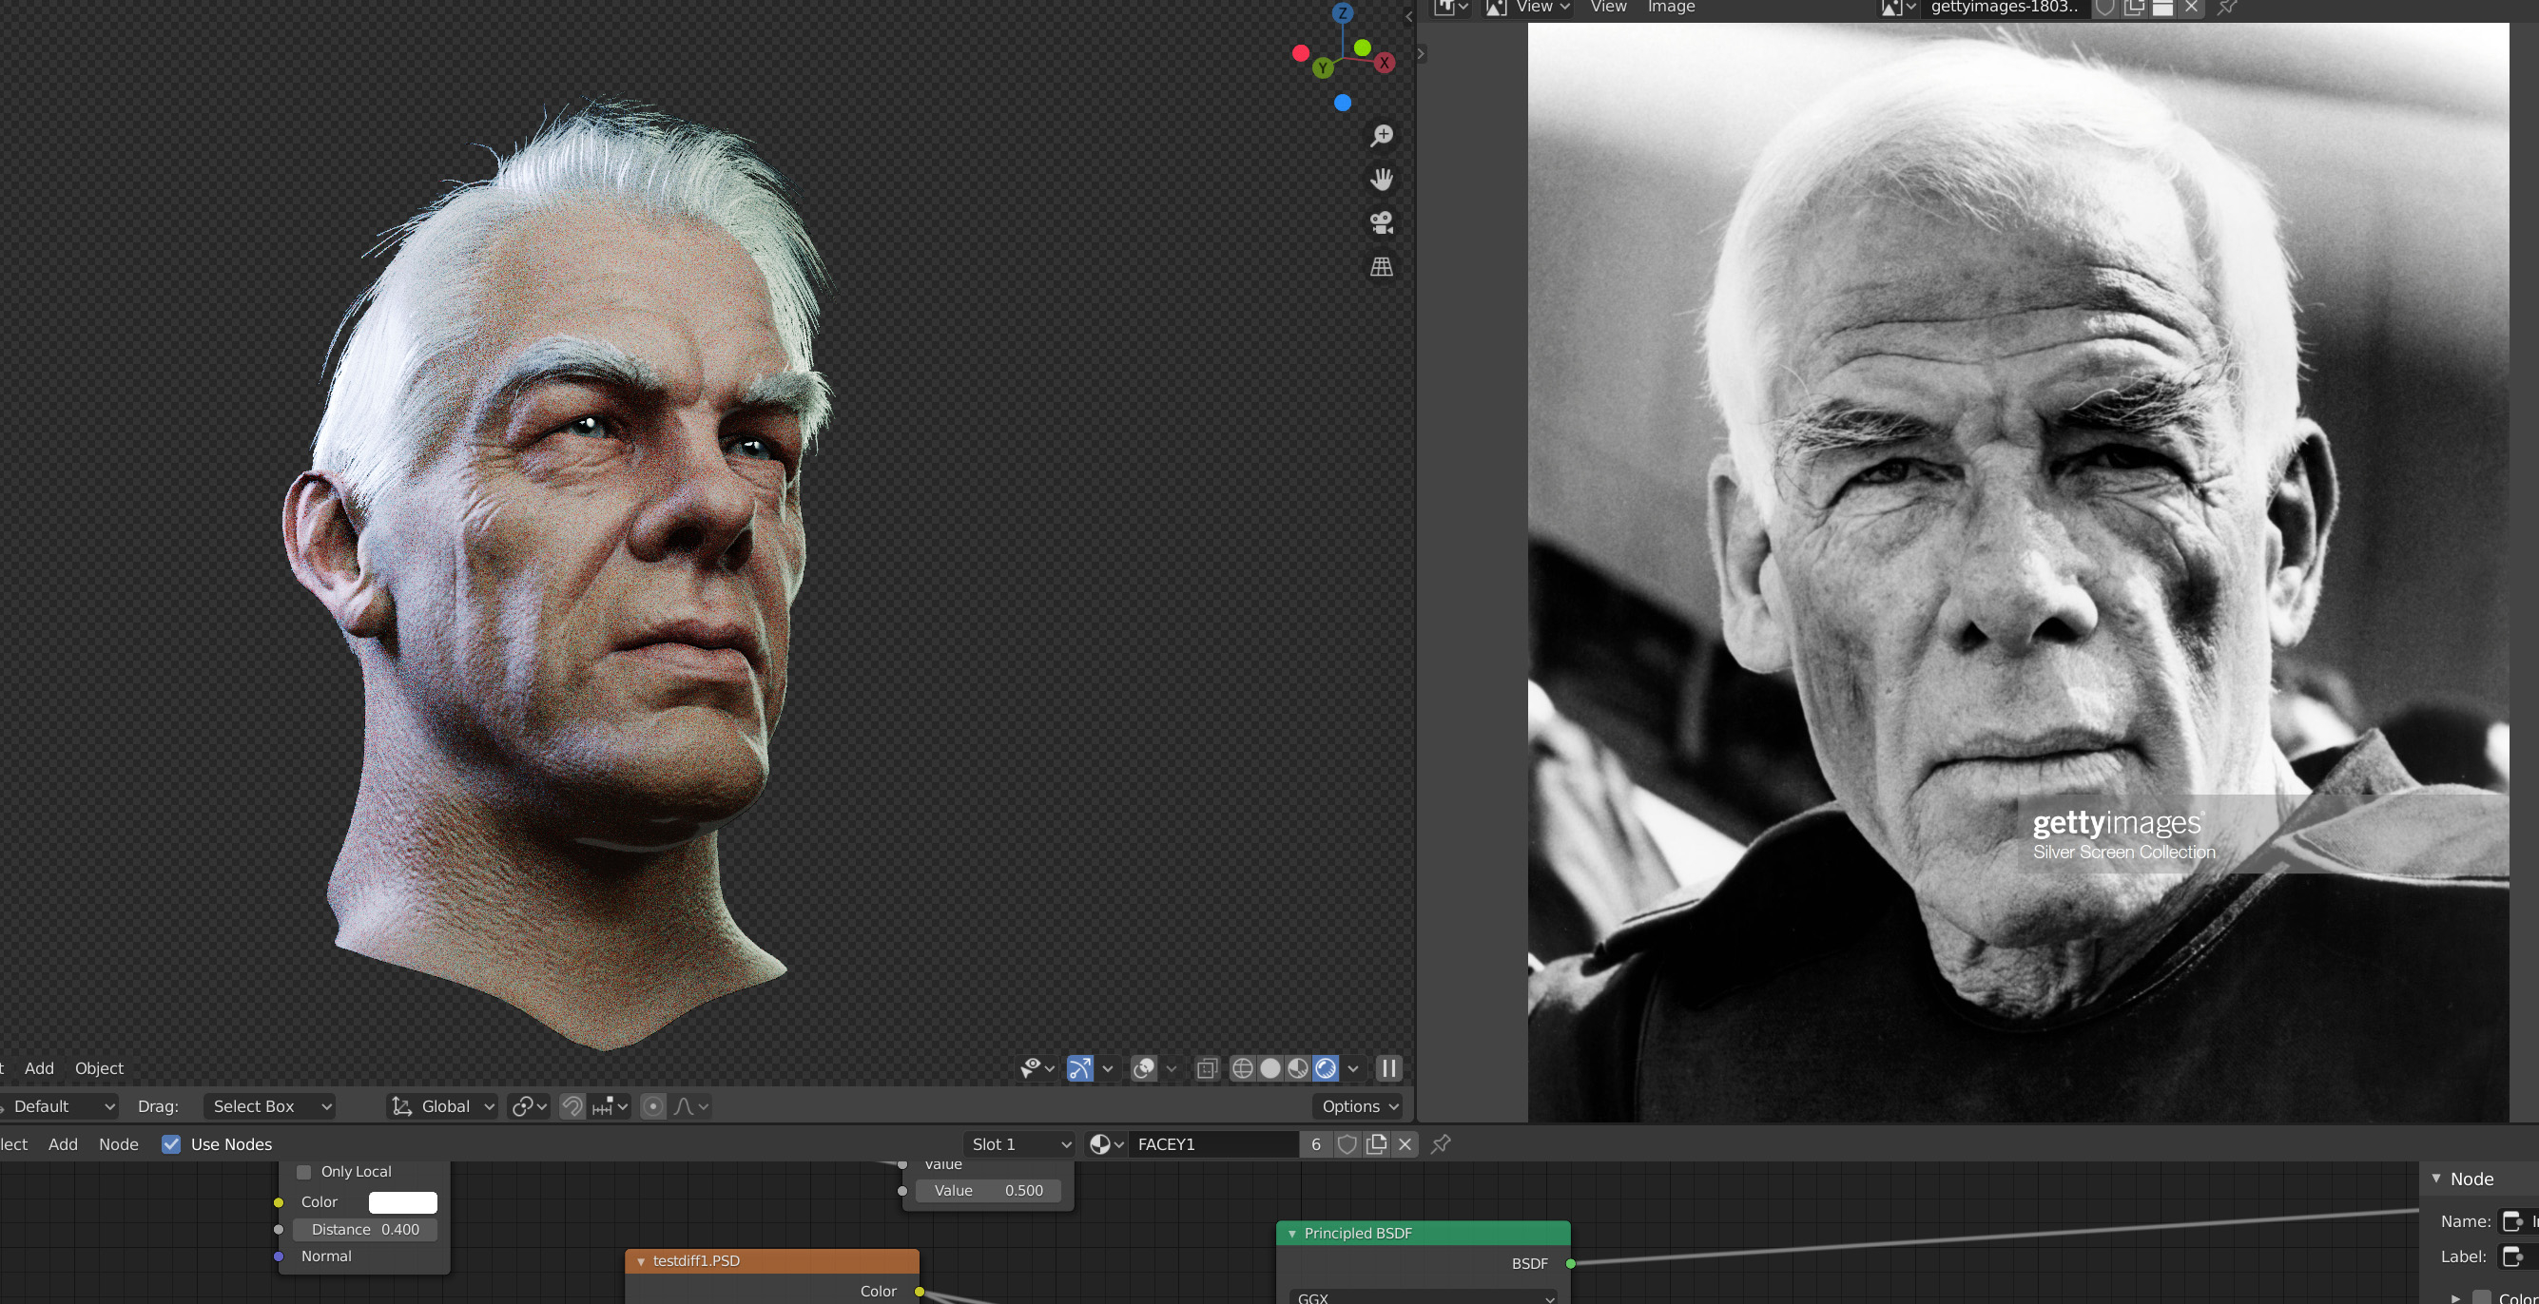2539x1304 pixels.
Task: Unlink the FACEY1 material with X
Action: click(1405, 1144)
